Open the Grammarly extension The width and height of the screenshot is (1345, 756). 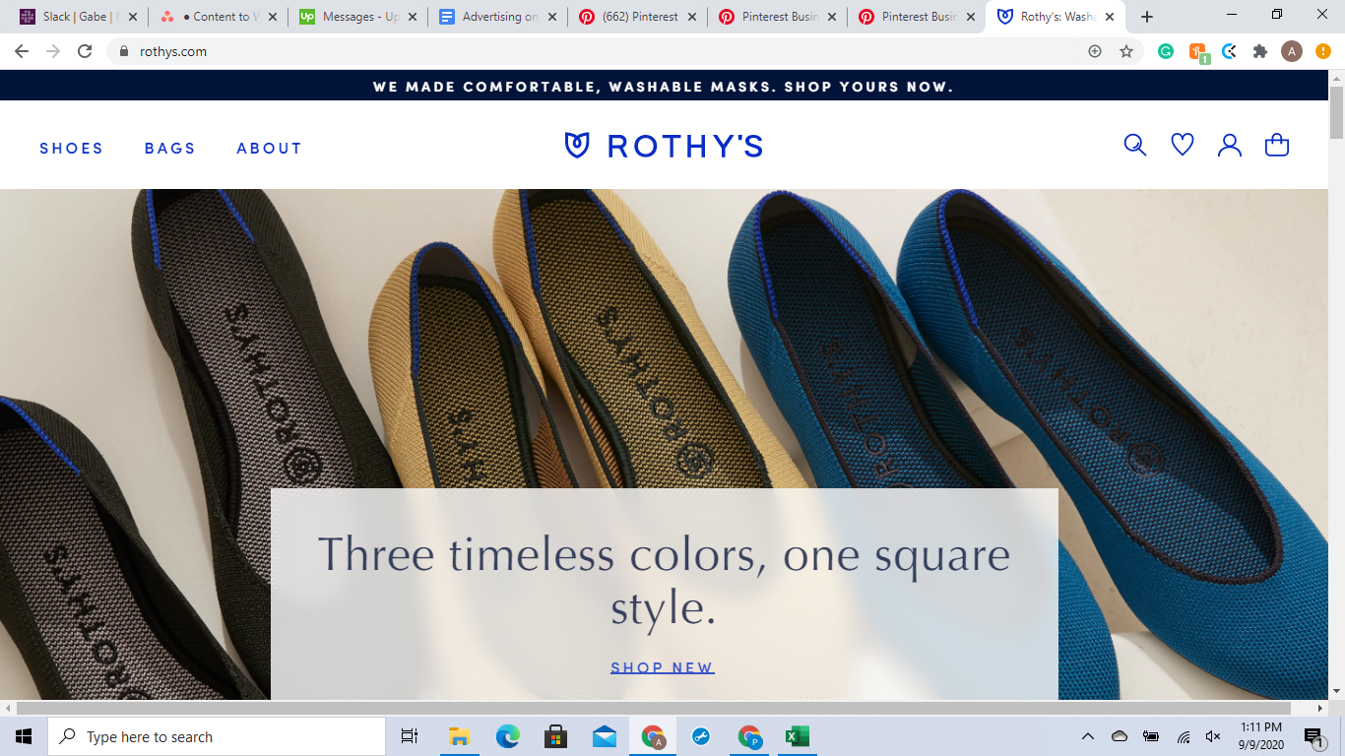tap(1166, 51)
